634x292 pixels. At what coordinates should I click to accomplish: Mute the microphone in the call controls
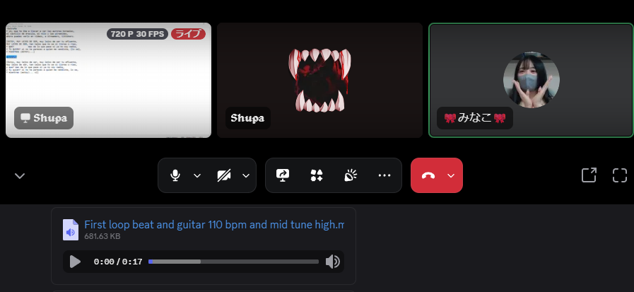click(x=175, y=175)
